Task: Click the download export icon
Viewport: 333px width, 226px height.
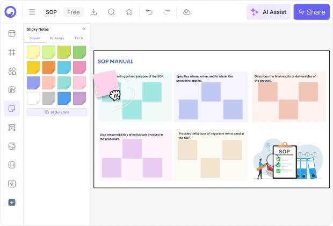Action: (x=93, y=12)
